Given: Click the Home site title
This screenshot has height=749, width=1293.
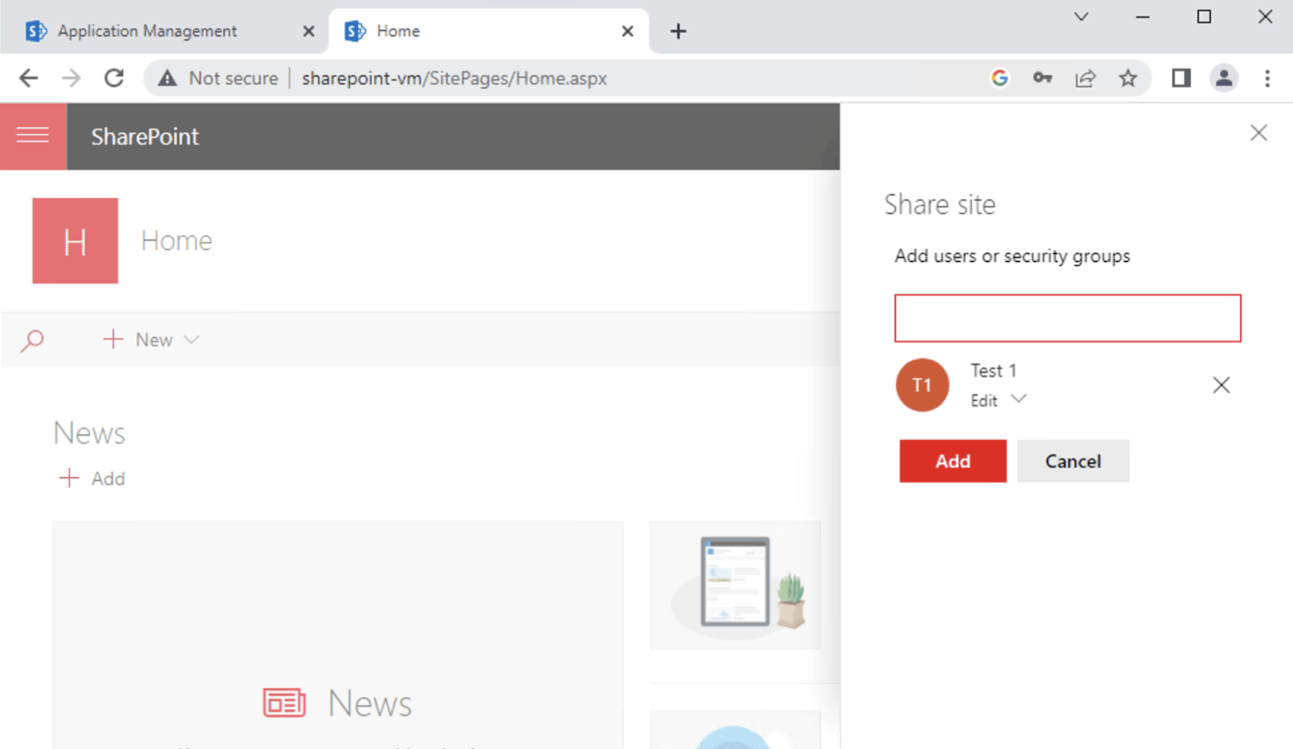Looking at the screenshot, I should [176, 241].
